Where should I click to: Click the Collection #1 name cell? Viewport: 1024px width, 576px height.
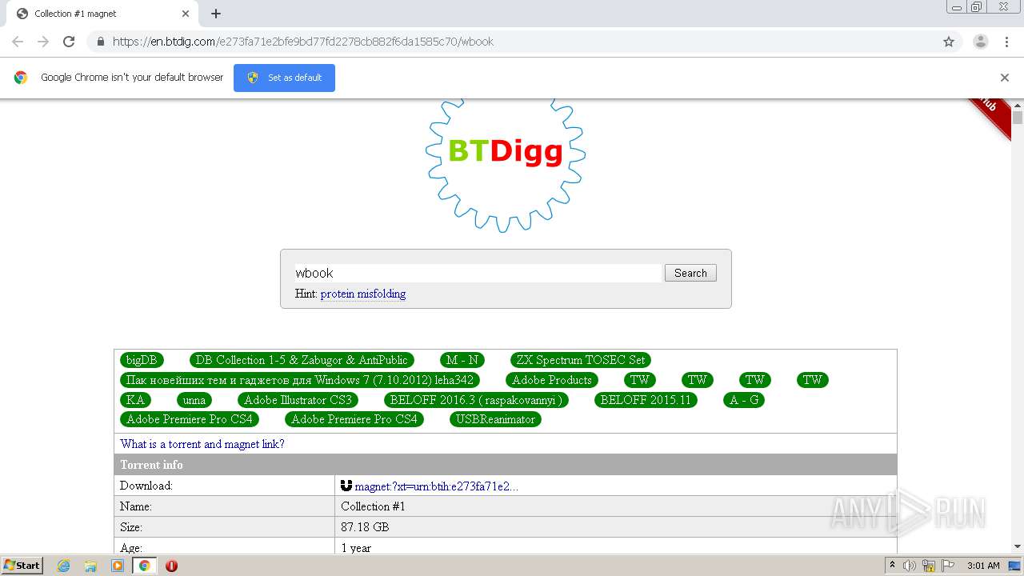point(616,506)
